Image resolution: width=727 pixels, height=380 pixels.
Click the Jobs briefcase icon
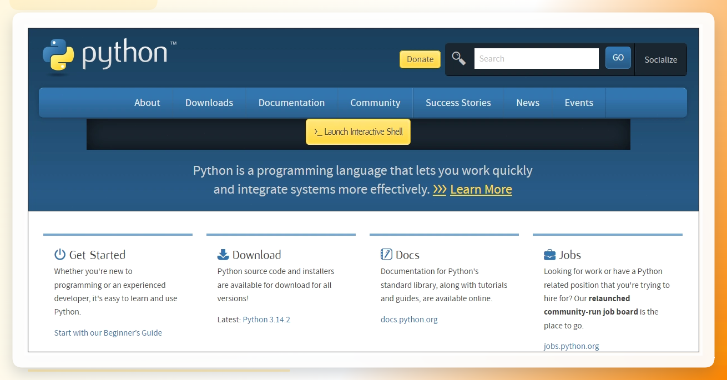pyautogui.click(x=549, y=255)
